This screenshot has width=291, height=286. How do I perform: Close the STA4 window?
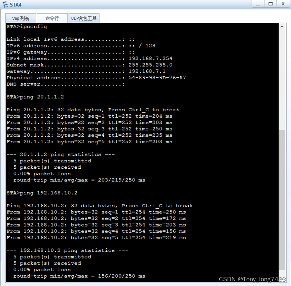click(283, 4)
